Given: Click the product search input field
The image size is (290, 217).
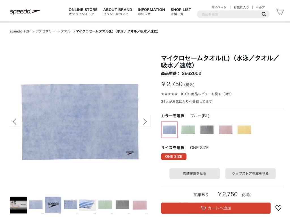Looking at the screenshot, I should [x=229, y=14].
